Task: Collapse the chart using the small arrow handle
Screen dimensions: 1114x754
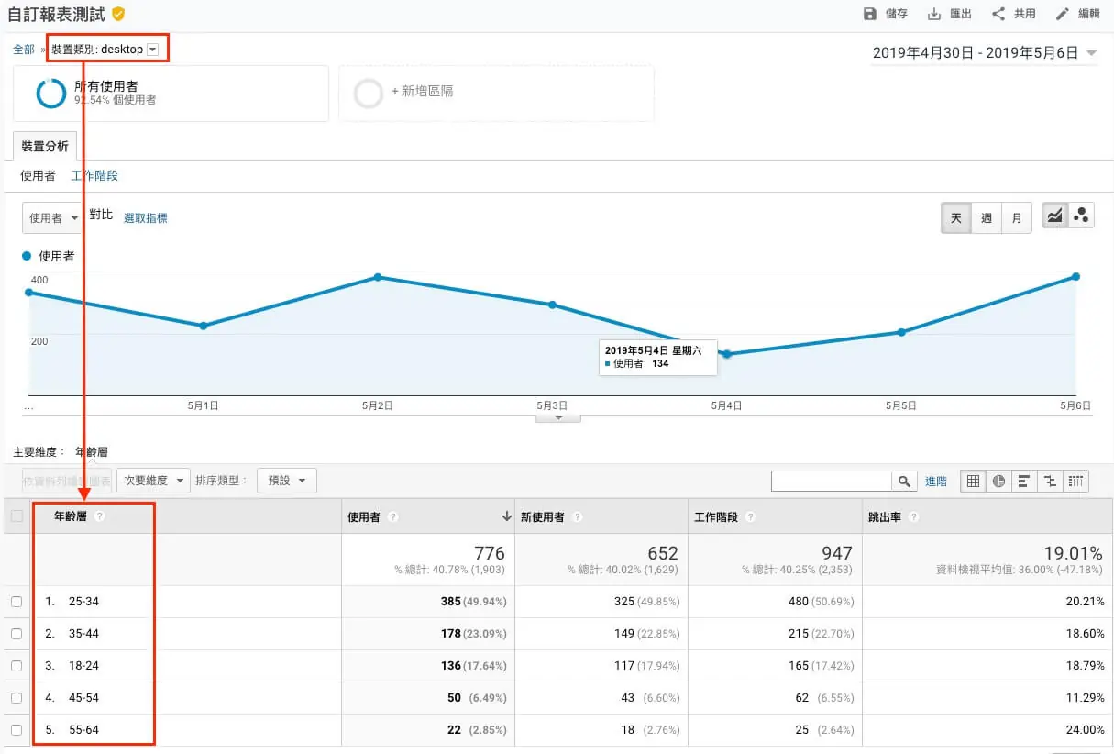Action: (x=558, y=417)
